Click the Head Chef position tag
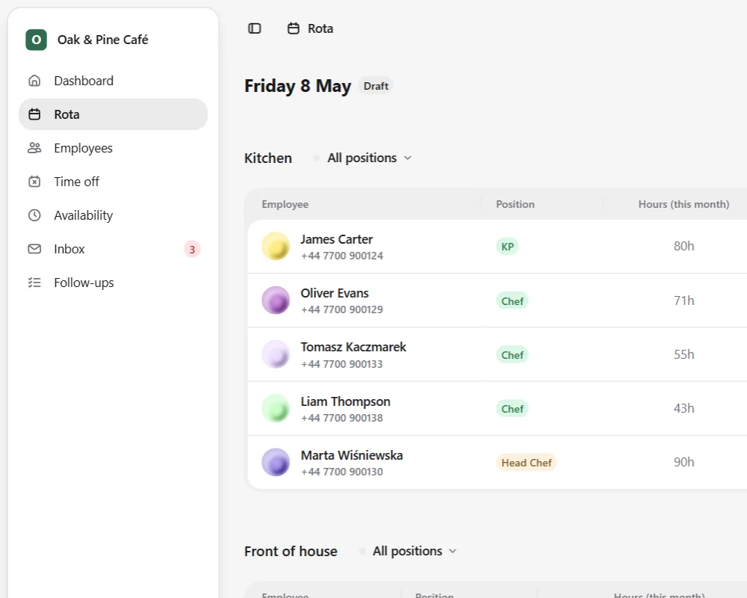 click(x=527, y=463)
